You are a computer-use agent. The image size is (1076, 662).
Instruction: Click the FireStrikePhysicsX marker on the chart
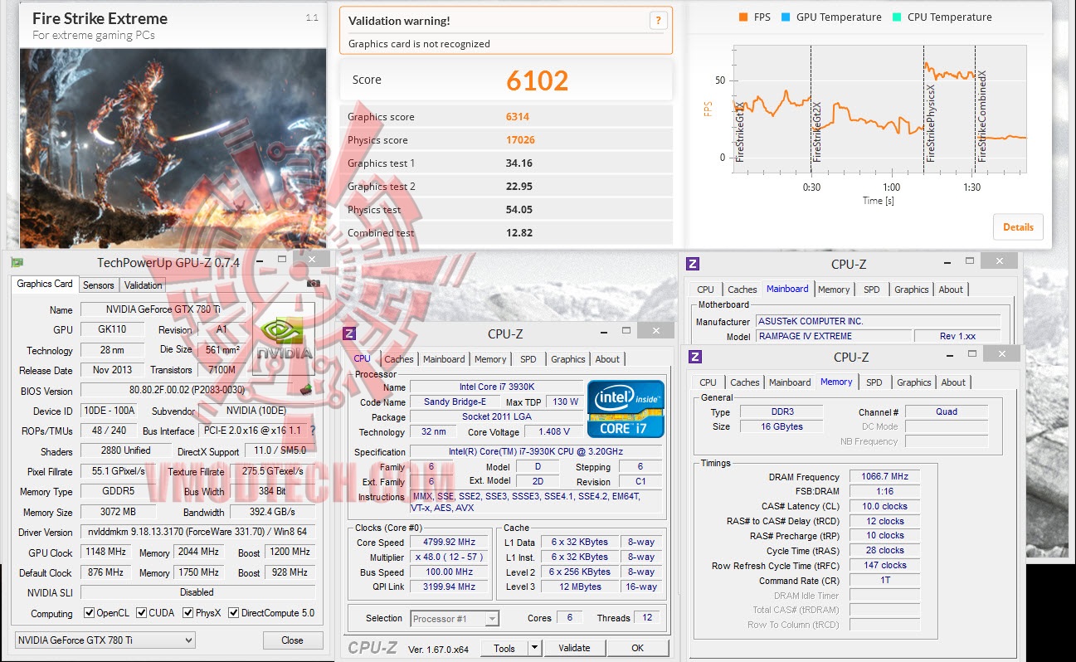[930, 123]
